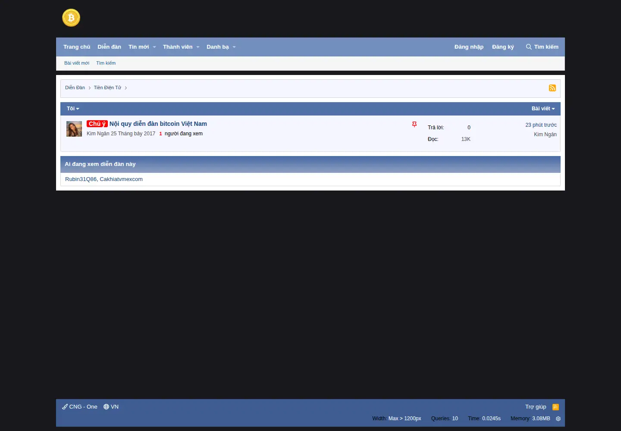
Task: Click Trợ giúp in the footer
Action: click(x=536, y=407)
